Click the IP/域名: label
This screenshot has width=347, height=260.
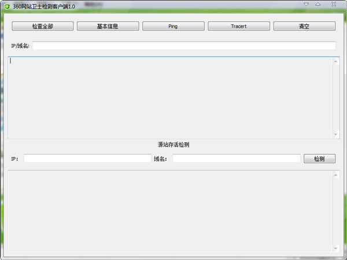pyautogui.click(x=20, y=46)
